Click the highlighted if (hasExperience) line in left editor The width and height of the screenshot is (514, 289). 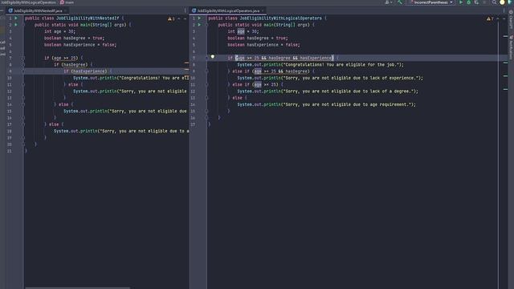(x=88, y=71)
